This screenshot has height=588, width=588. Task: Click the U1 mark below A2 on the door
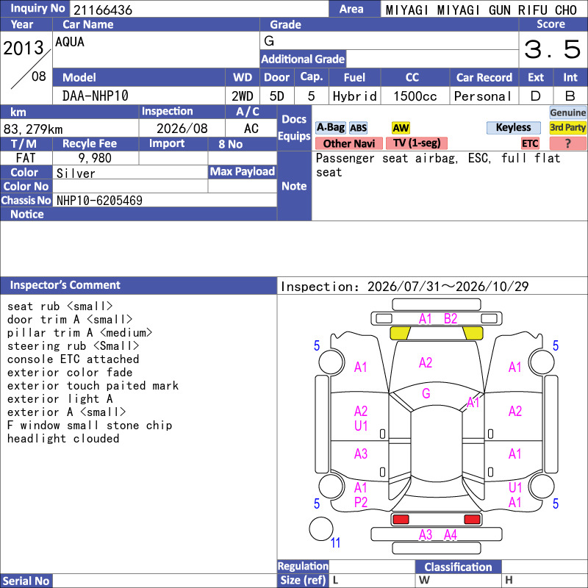pos(361,426)
